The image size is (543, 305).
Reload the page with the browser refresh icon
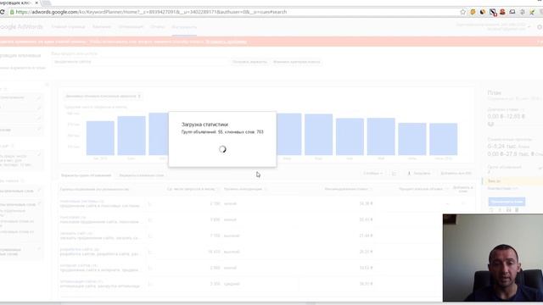pyautogui.click(x=2, y=12)
